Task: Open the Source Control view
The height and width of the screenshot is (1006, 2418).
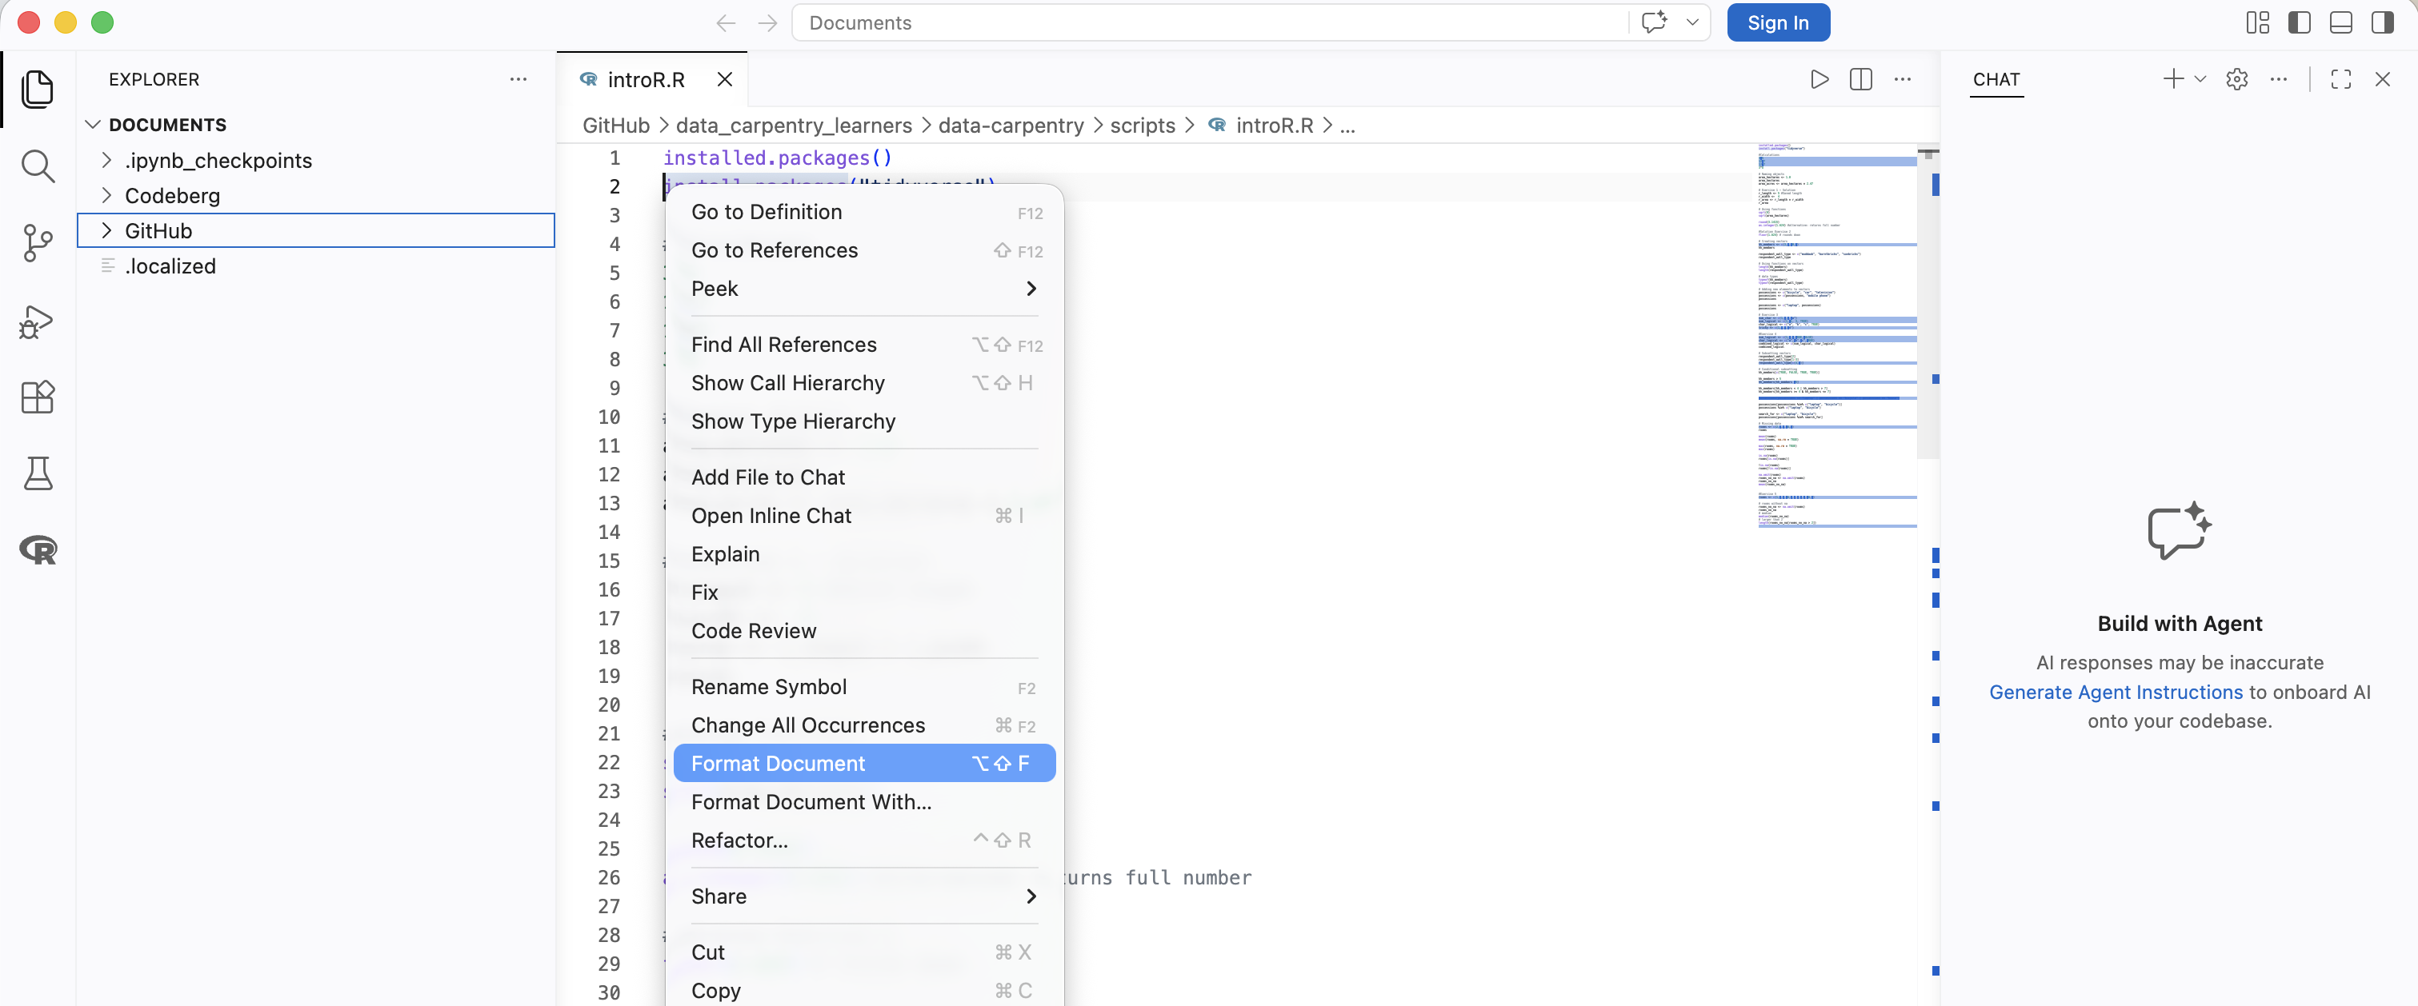Action: [38, 243]
